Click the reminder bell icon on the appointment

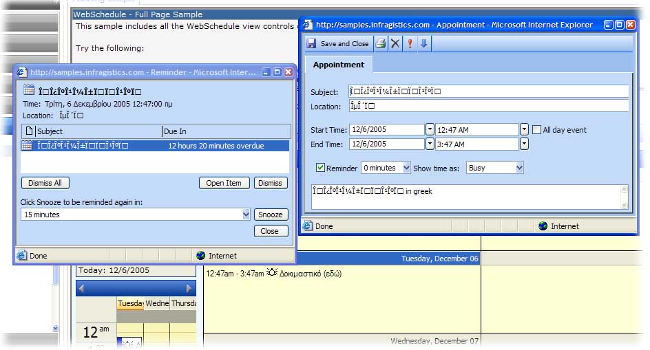click(x=272, y=272)
